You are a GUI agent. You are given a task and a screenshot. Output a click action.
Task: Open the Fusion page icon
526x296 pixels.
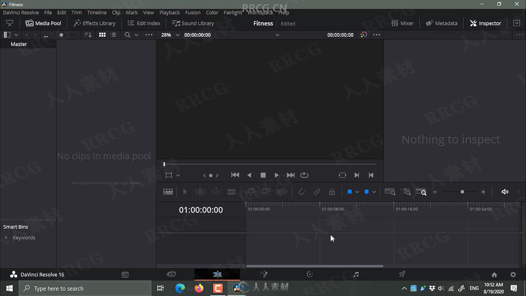pos(264,274)
